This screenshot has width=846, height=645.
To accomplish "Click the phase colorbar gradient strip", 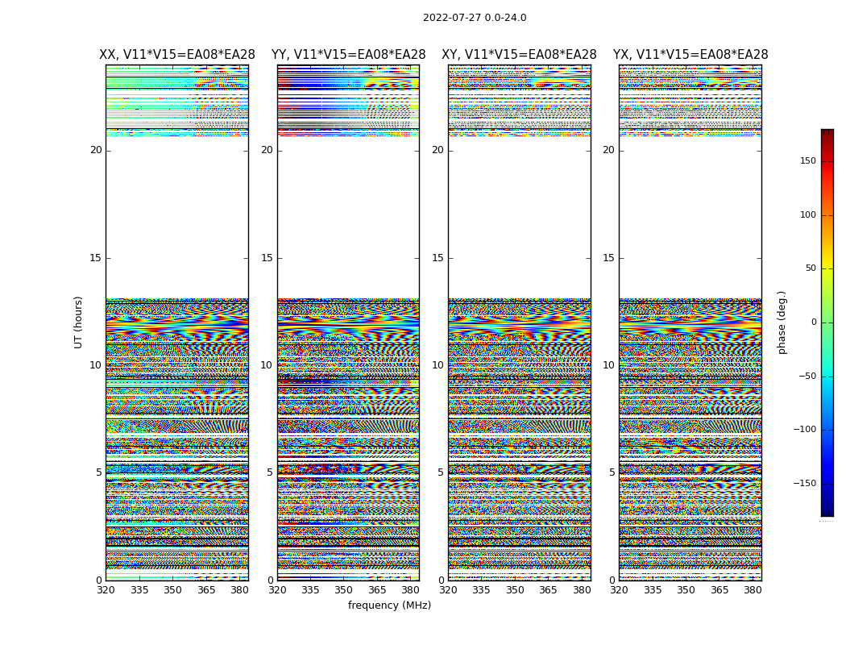I will [827, 322].
